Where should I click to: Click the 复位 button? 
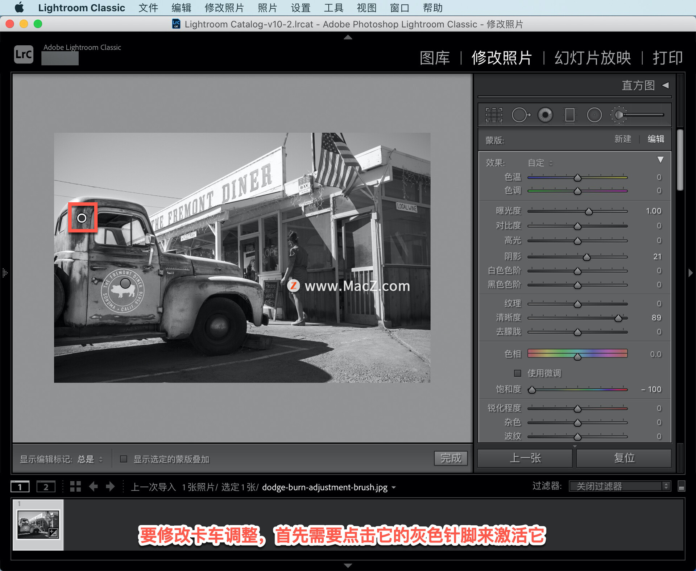pyautogui.click(x=624, y=458)
